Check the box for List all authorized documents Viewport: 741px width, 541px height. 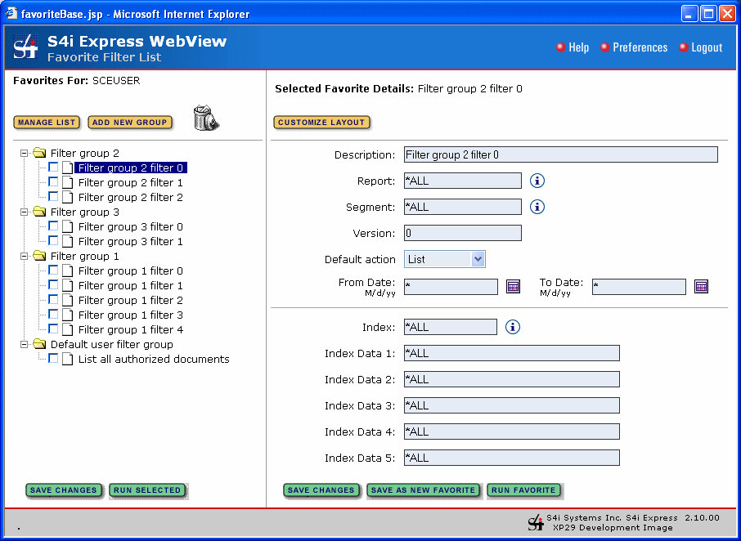[53, 358]
